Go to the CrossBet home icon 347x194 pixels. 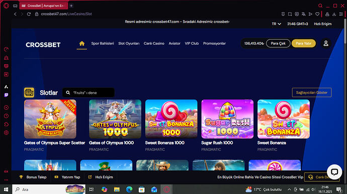pos(81,44)
